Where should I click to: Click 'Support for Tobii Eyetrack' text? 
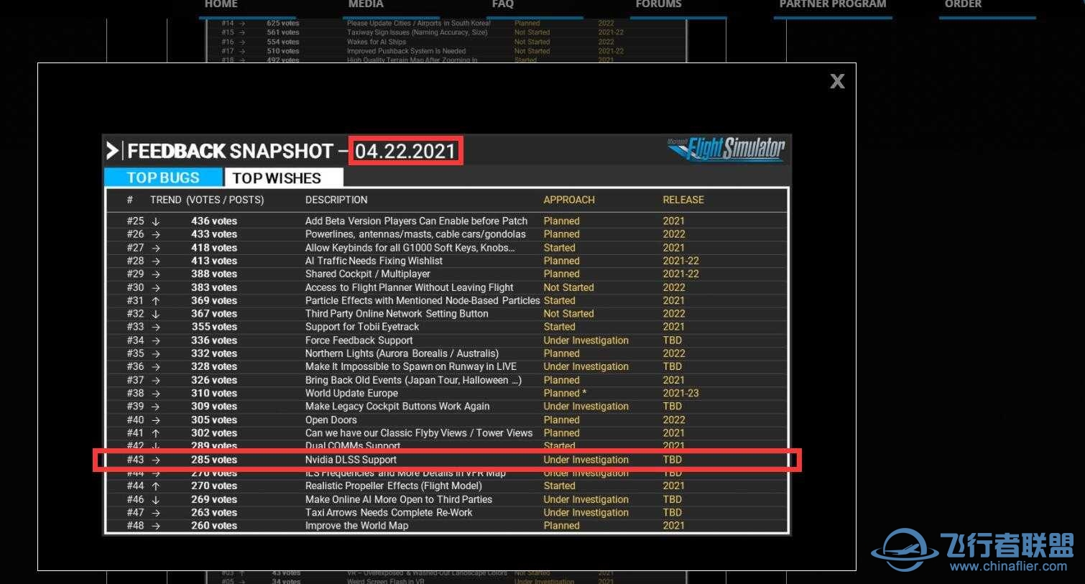[x=362, y=327]
